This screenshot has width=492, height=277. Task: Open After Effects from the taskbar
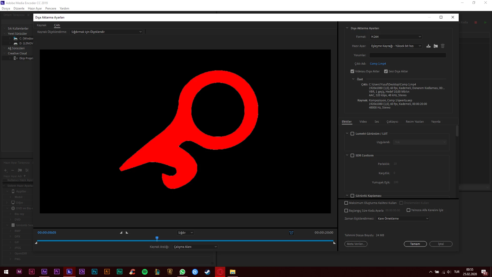click(44, 272)
